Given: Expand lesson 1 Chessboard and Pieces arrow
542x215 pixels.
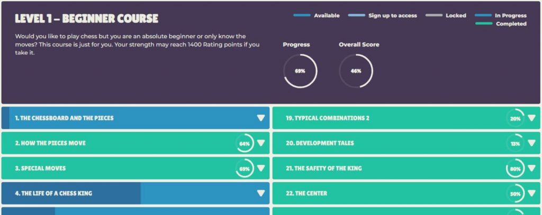Looking at the screenshot, I should click(261, 118).
